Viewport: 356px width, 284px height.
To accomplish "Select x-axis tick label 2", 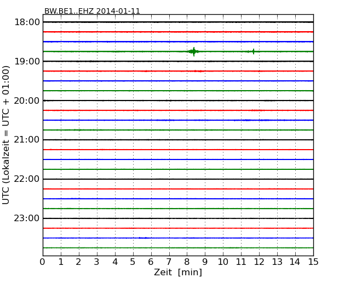I will 78,262.
